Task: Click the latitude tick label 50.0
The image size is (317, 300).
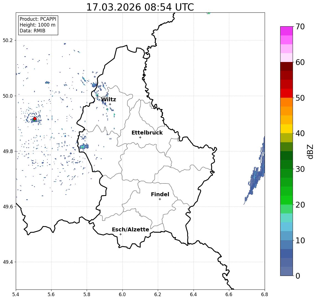Action: [x=7, y=96]
